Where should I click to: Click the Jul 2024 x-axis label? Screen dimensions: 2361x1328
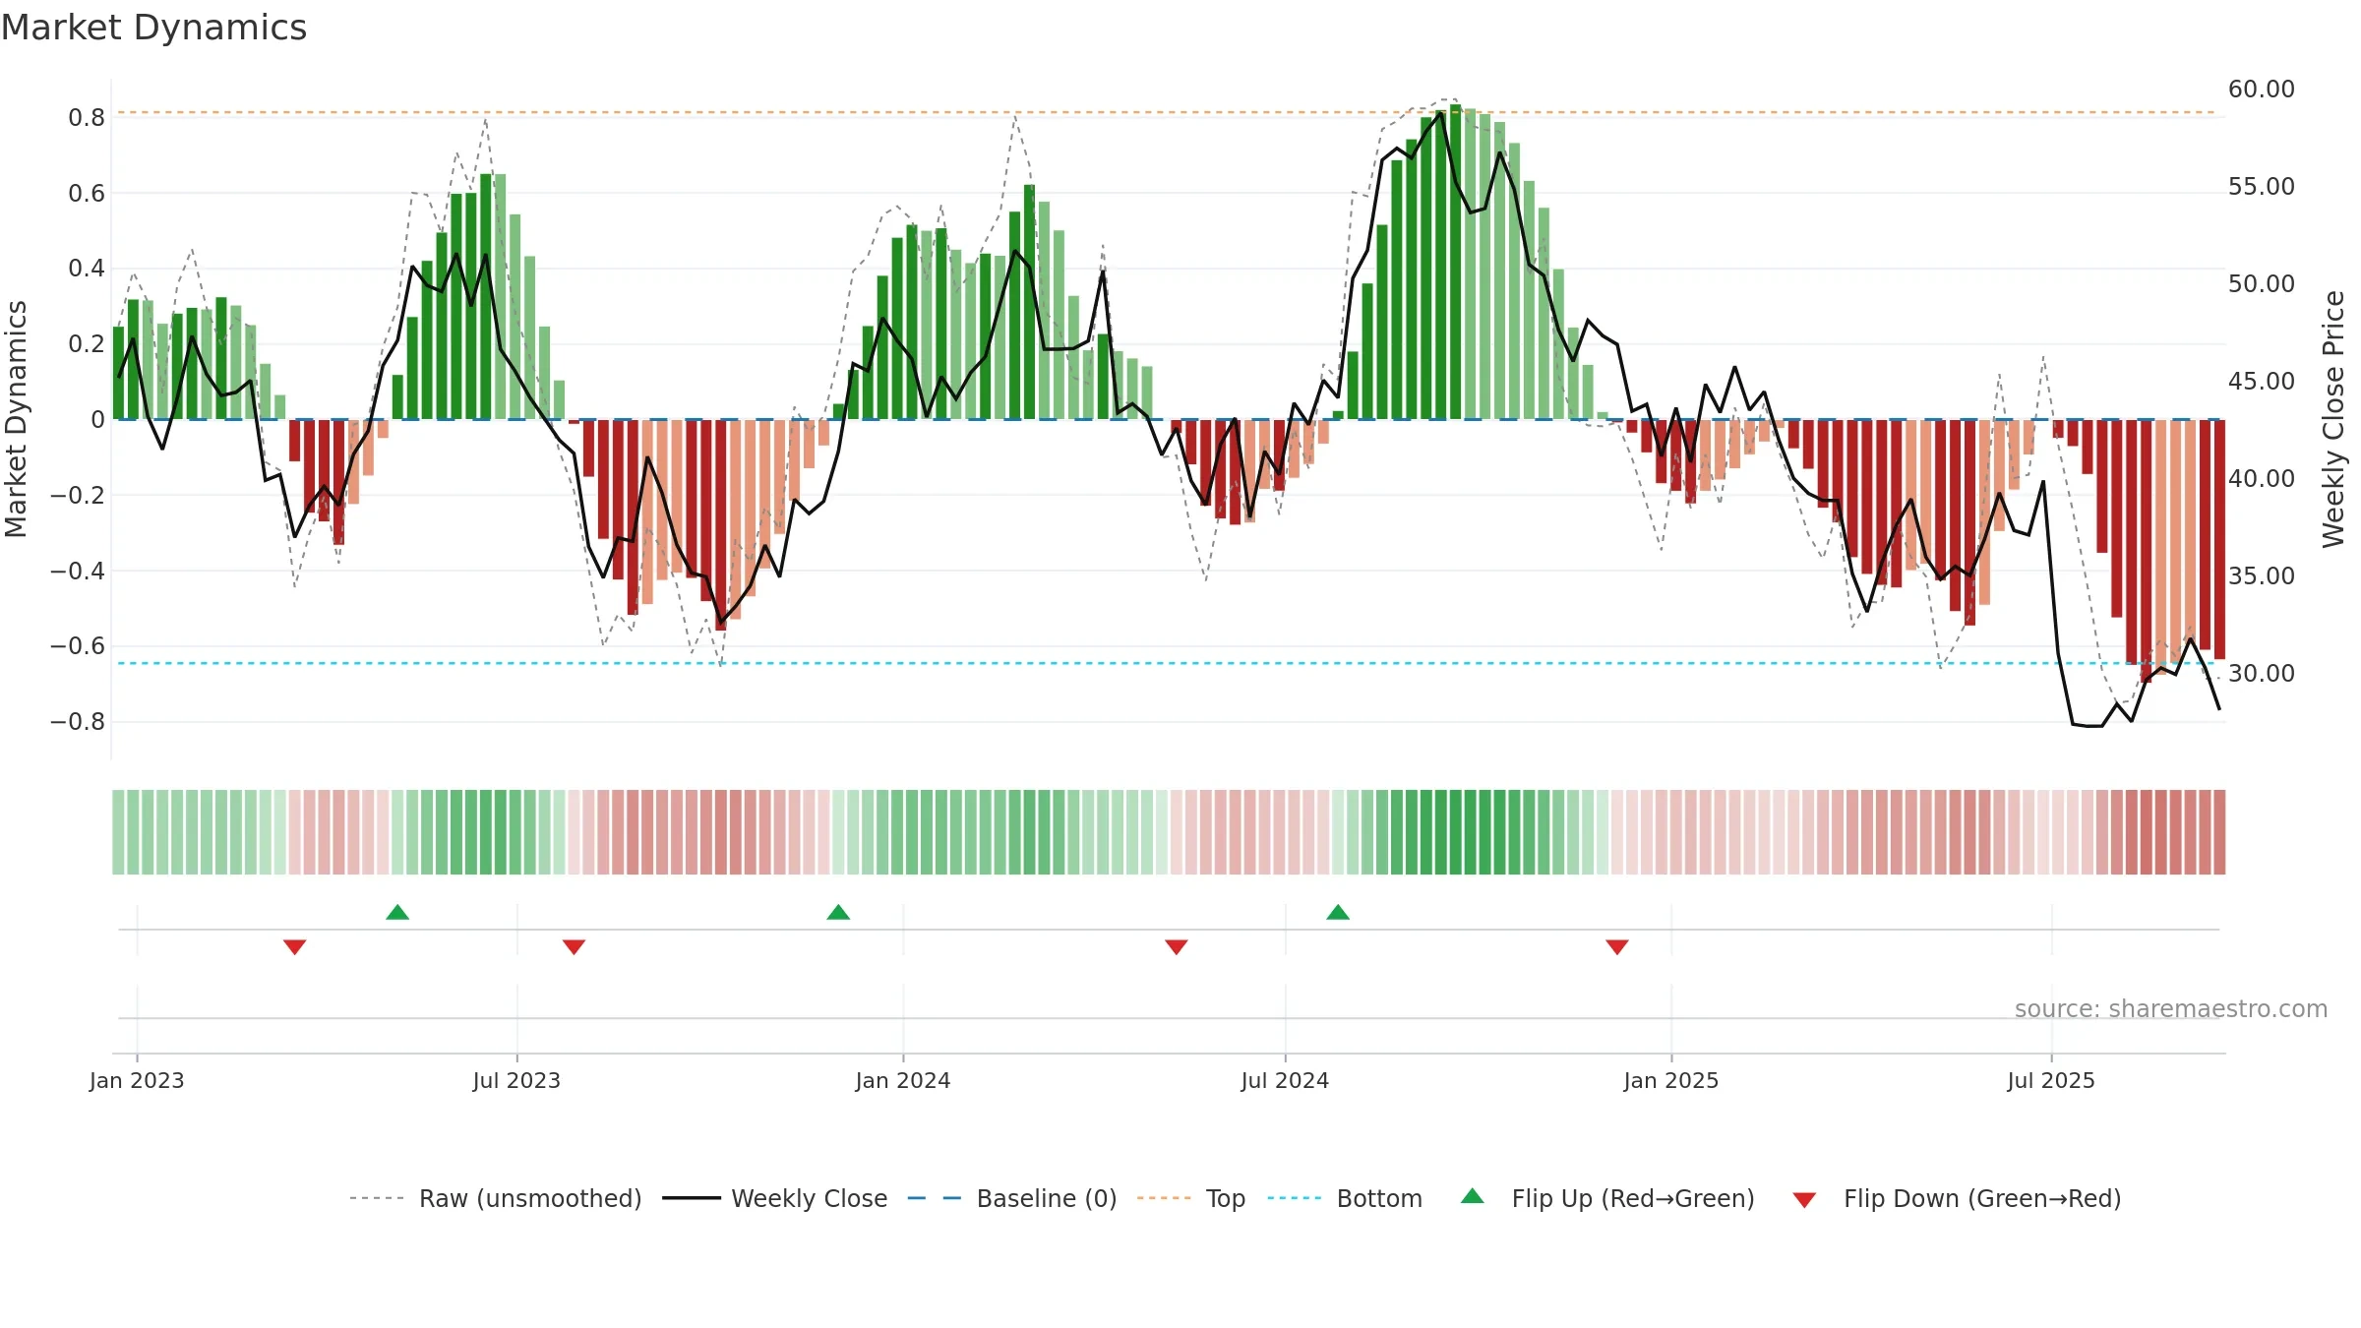point(1285,1080)
